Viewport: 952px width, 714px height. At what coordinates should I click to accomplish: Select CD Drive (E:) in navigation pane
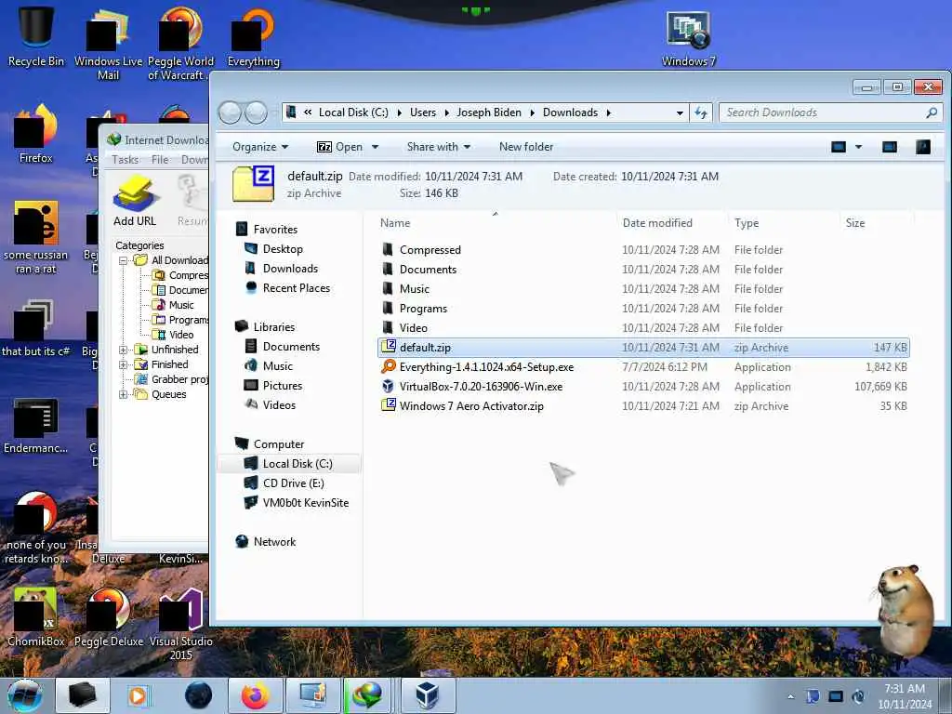click(x=293, y=483)
